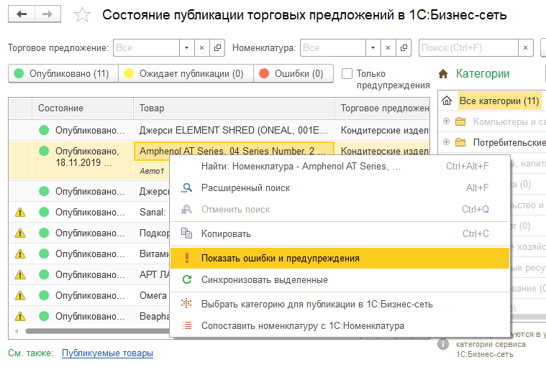Click the favorites star icon

83,15
